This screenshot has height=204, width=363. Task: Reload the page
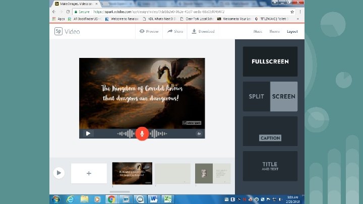click(68, 12)
